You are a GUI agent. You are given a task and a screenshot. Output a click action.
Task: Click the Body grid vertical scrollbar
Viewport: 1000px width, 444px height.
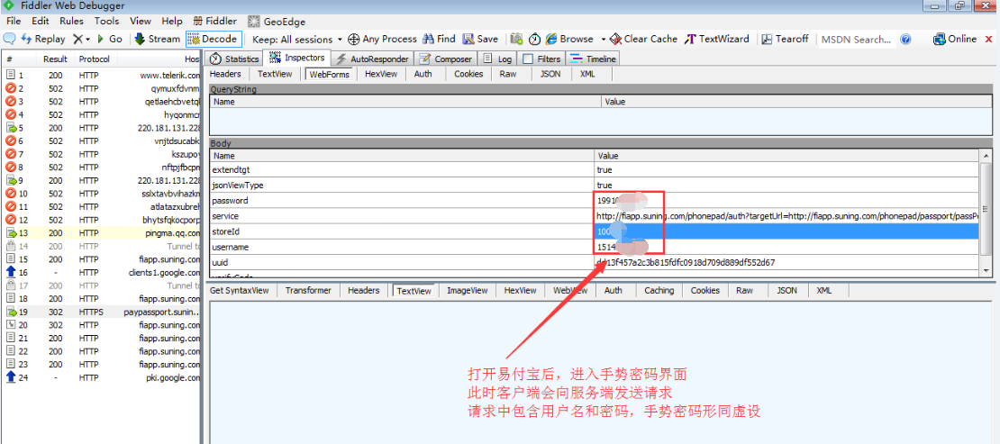(x=987, y=213)
